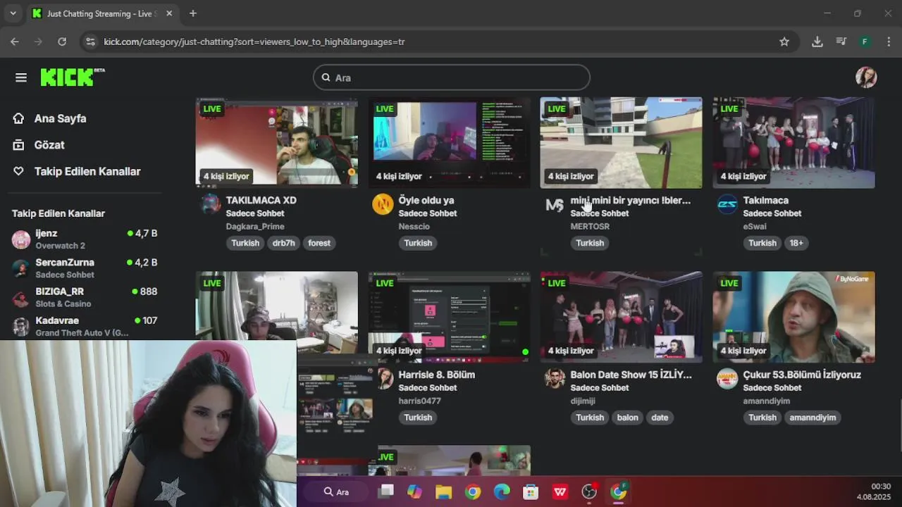The image size is (902, 507).
Task: Open TAKILMACA XD stream thumbnail
Action: (x=276, y=142)
